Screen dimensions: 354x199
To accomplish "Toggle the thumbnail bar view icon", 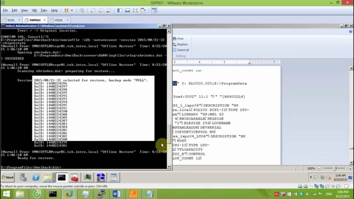I will point(127,11).
